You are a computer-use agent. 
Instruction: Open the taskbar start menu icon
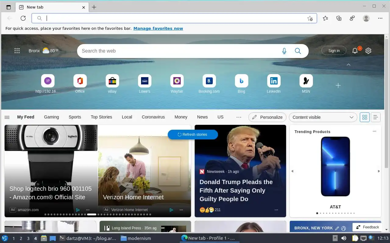5,238
